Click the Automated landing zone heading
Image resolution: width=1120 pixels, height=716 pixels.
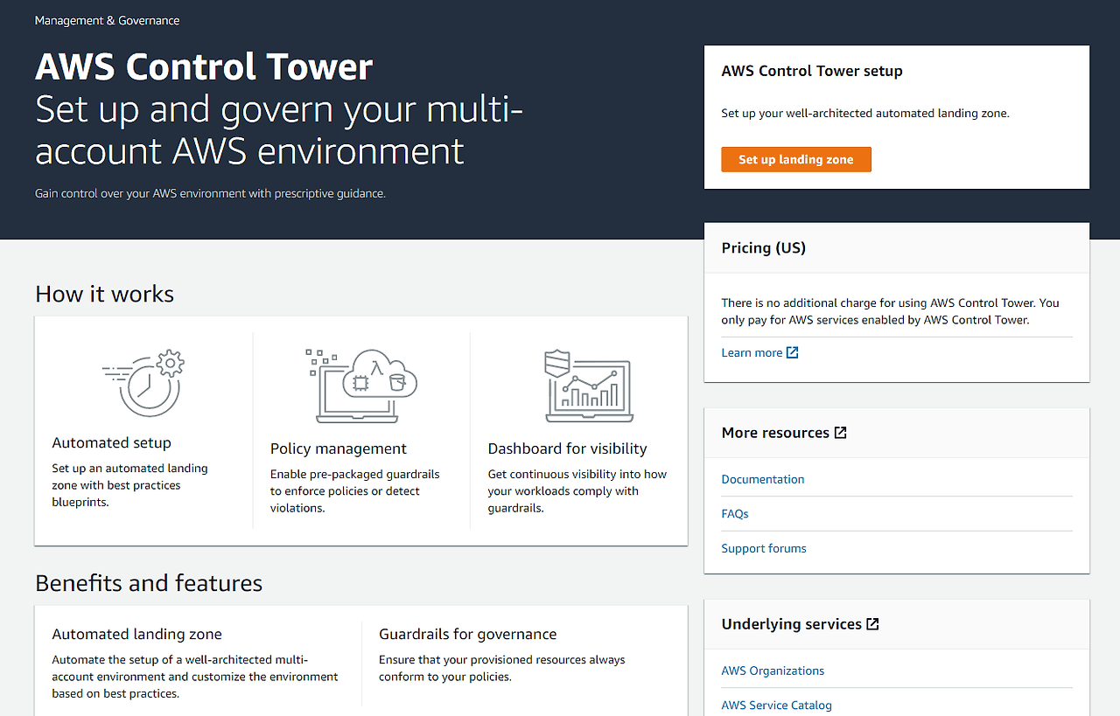tap(137, 635)
